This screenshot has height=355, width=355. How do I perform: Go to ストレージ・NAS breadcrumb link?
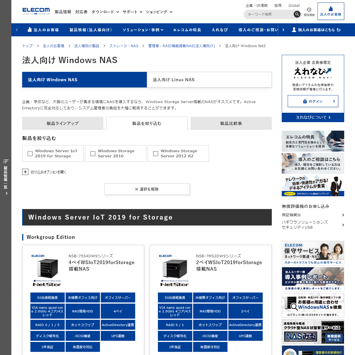coord(124,46)
